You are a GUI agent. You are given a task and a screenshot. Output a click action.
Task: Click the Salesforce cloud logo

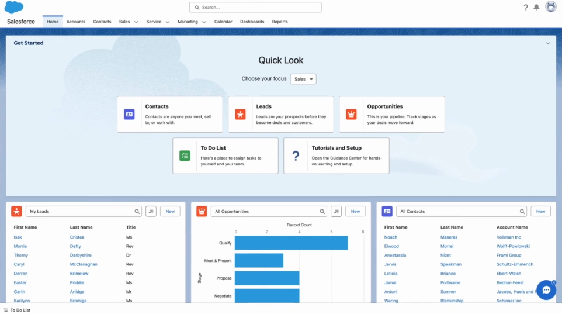14,7
